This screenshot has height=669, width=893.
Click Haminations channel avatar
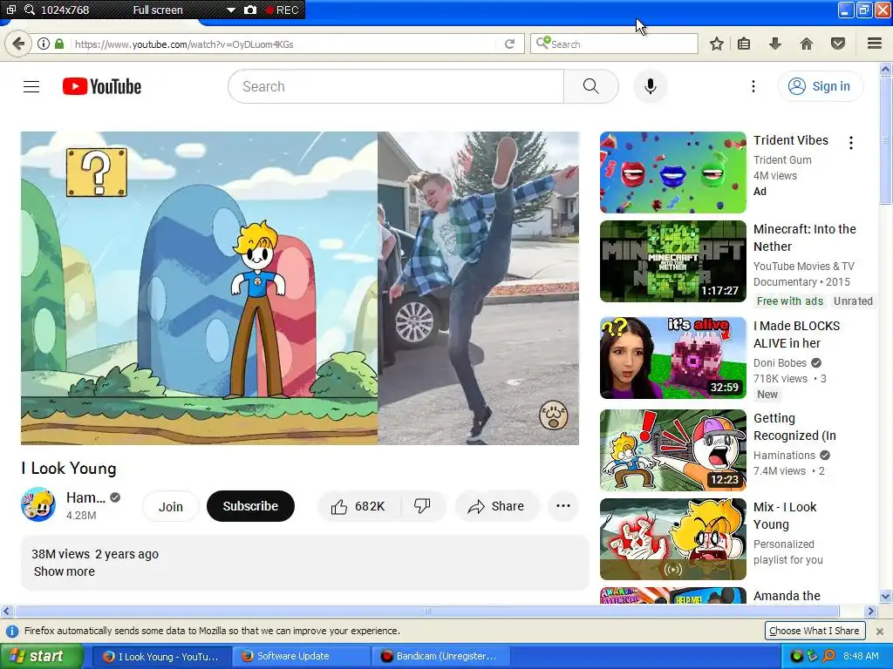coord(38,504)
